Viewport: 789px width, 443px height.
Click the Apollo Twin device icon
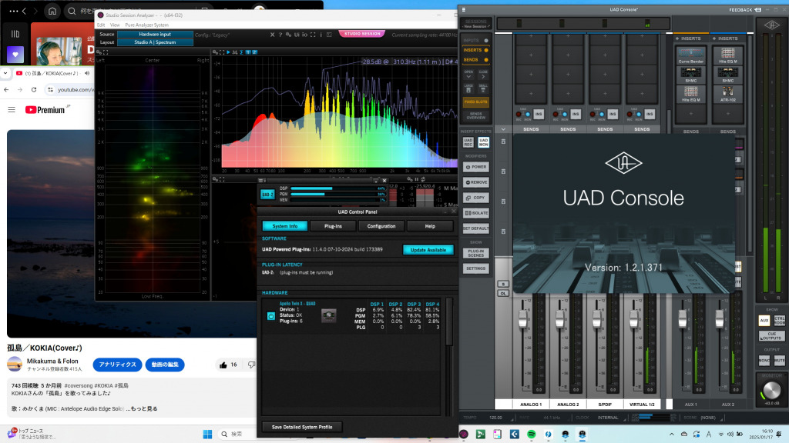(271, 315)
